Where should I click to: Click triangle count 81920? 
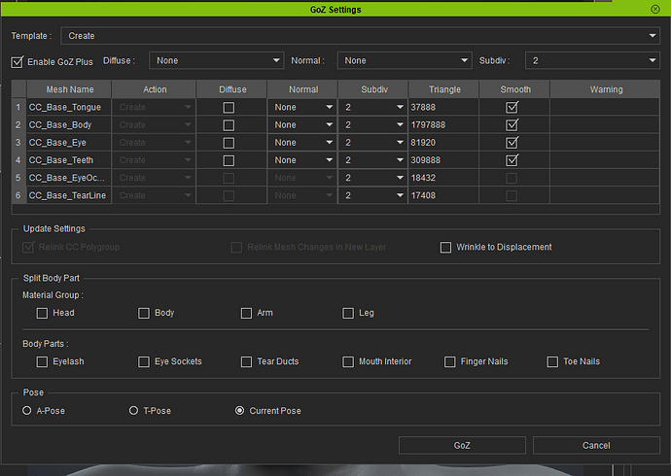tap(423, 142)
